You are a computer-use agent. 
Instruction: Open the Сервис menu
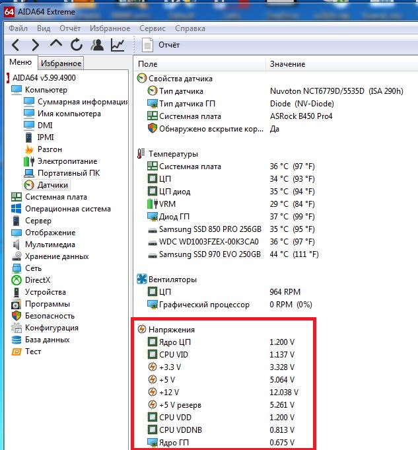pyautogui.click(x=153, y=28)
